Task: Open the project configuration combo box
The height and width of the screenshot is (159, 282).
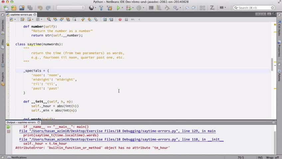Action: [x=70, y=8]
